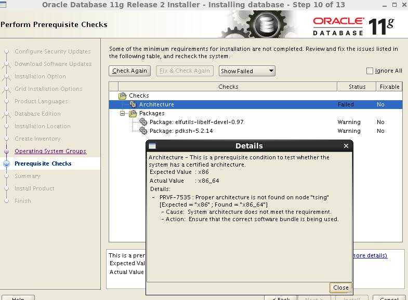Click the gear icon beside elfutils-libelf-devel
Screen dimensions: 408x300
coord(143,122)
